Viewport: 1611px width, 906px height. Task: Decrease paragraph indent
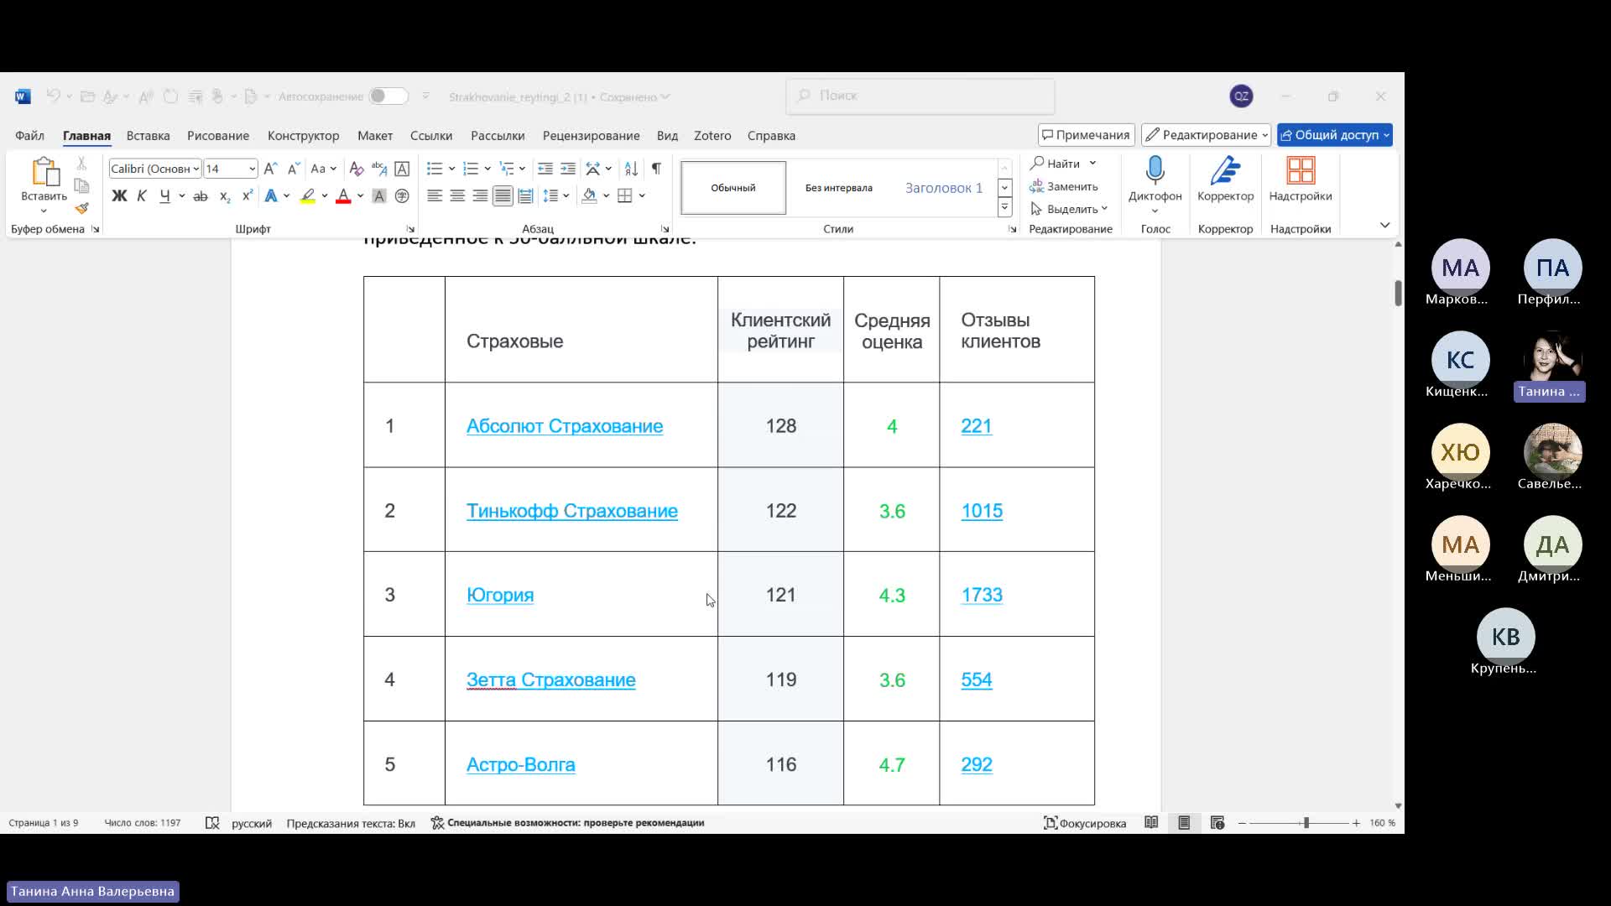click(545, 169)
